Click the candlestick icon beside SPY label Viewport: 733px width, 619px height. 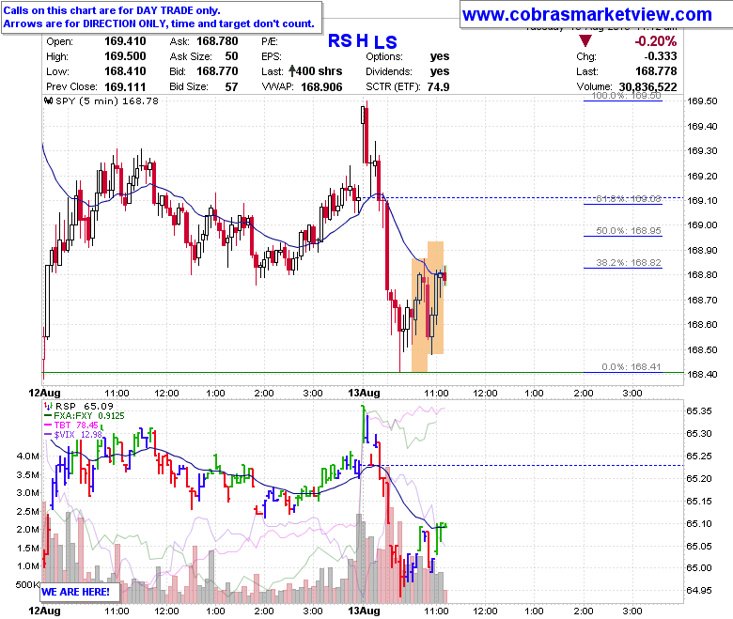[x=48, y=101]
